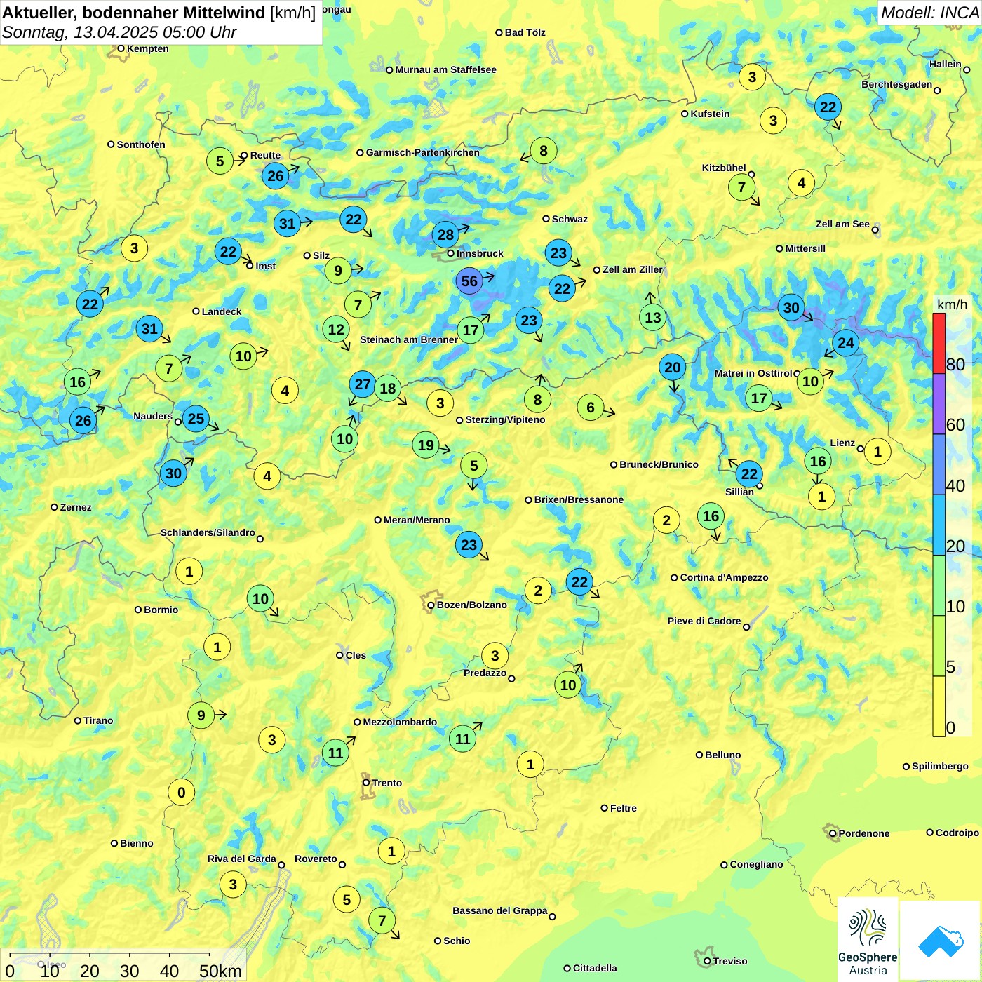Image resolution: width=982 pixels, height=982 pixels.
Task: Click the Pordenone city label
Action: (x=863, y=833)
